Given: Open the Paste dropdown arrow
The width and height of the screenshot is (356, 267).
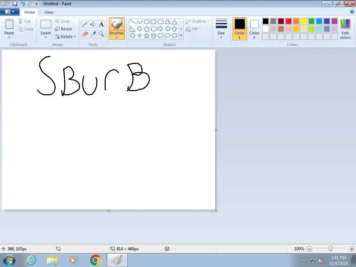Looking at the screenshot, I should point(9,38).
